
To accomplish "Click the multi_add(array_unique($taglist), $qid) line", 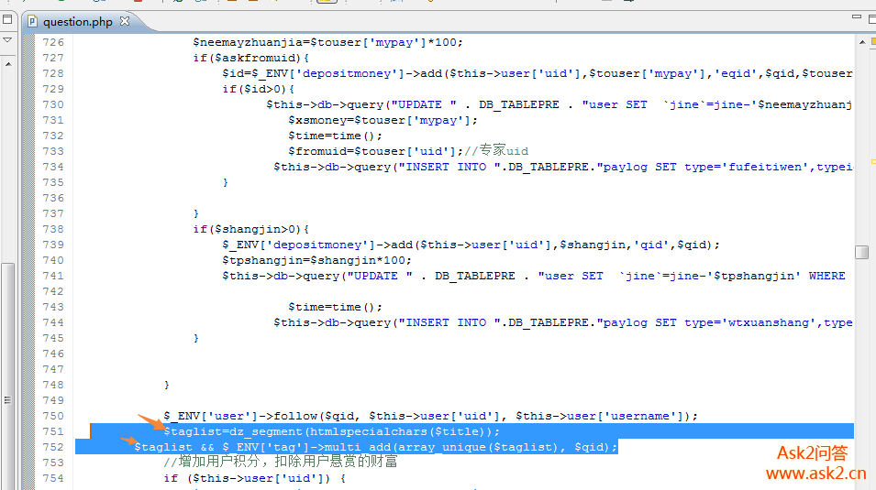I will tap(376, 447).
